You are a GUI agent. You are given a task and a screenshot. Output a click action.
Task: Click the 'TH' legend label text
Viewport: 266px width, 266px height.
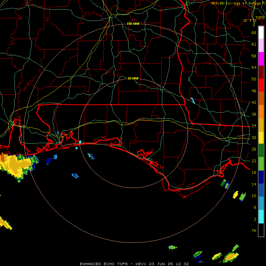pyautogui.click(x=254, y=231)
